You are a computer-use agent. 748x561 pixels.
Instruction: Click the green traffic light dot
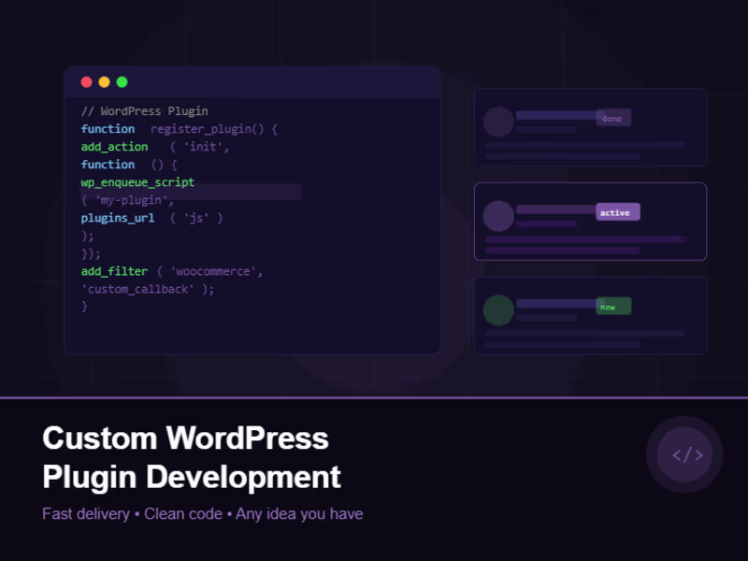pos(122,81)
